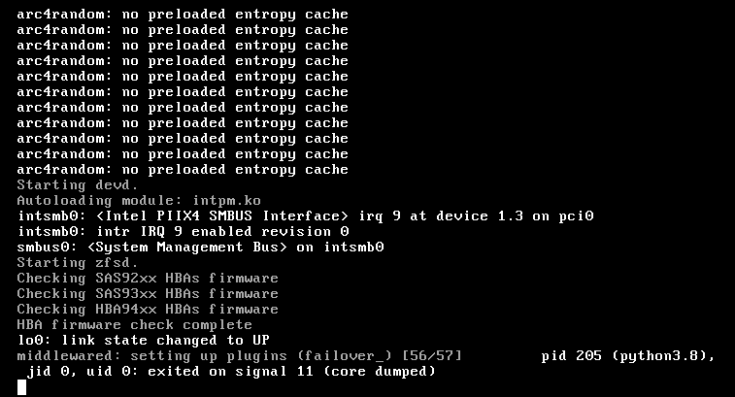Click the 'pci0' text in intsmb0 line
This screenshot has height=397, width=735.
point(576,216)
